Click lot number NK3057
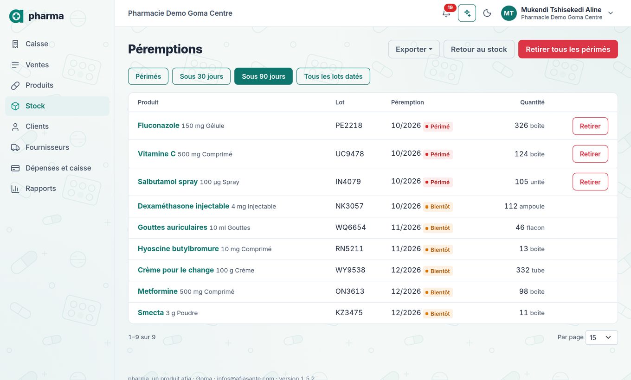The image size is (631, 380). [349, 206]
